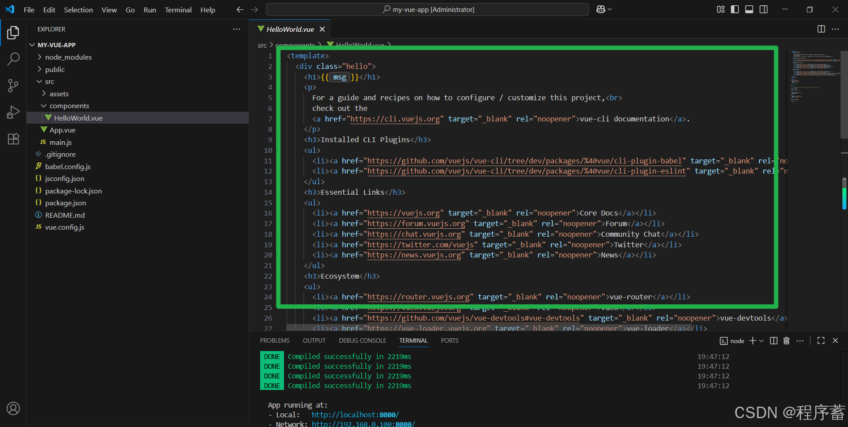This screenshot has width=848, height=427.
Task: Open vue.config.js in the explorer
Action: 64,227
